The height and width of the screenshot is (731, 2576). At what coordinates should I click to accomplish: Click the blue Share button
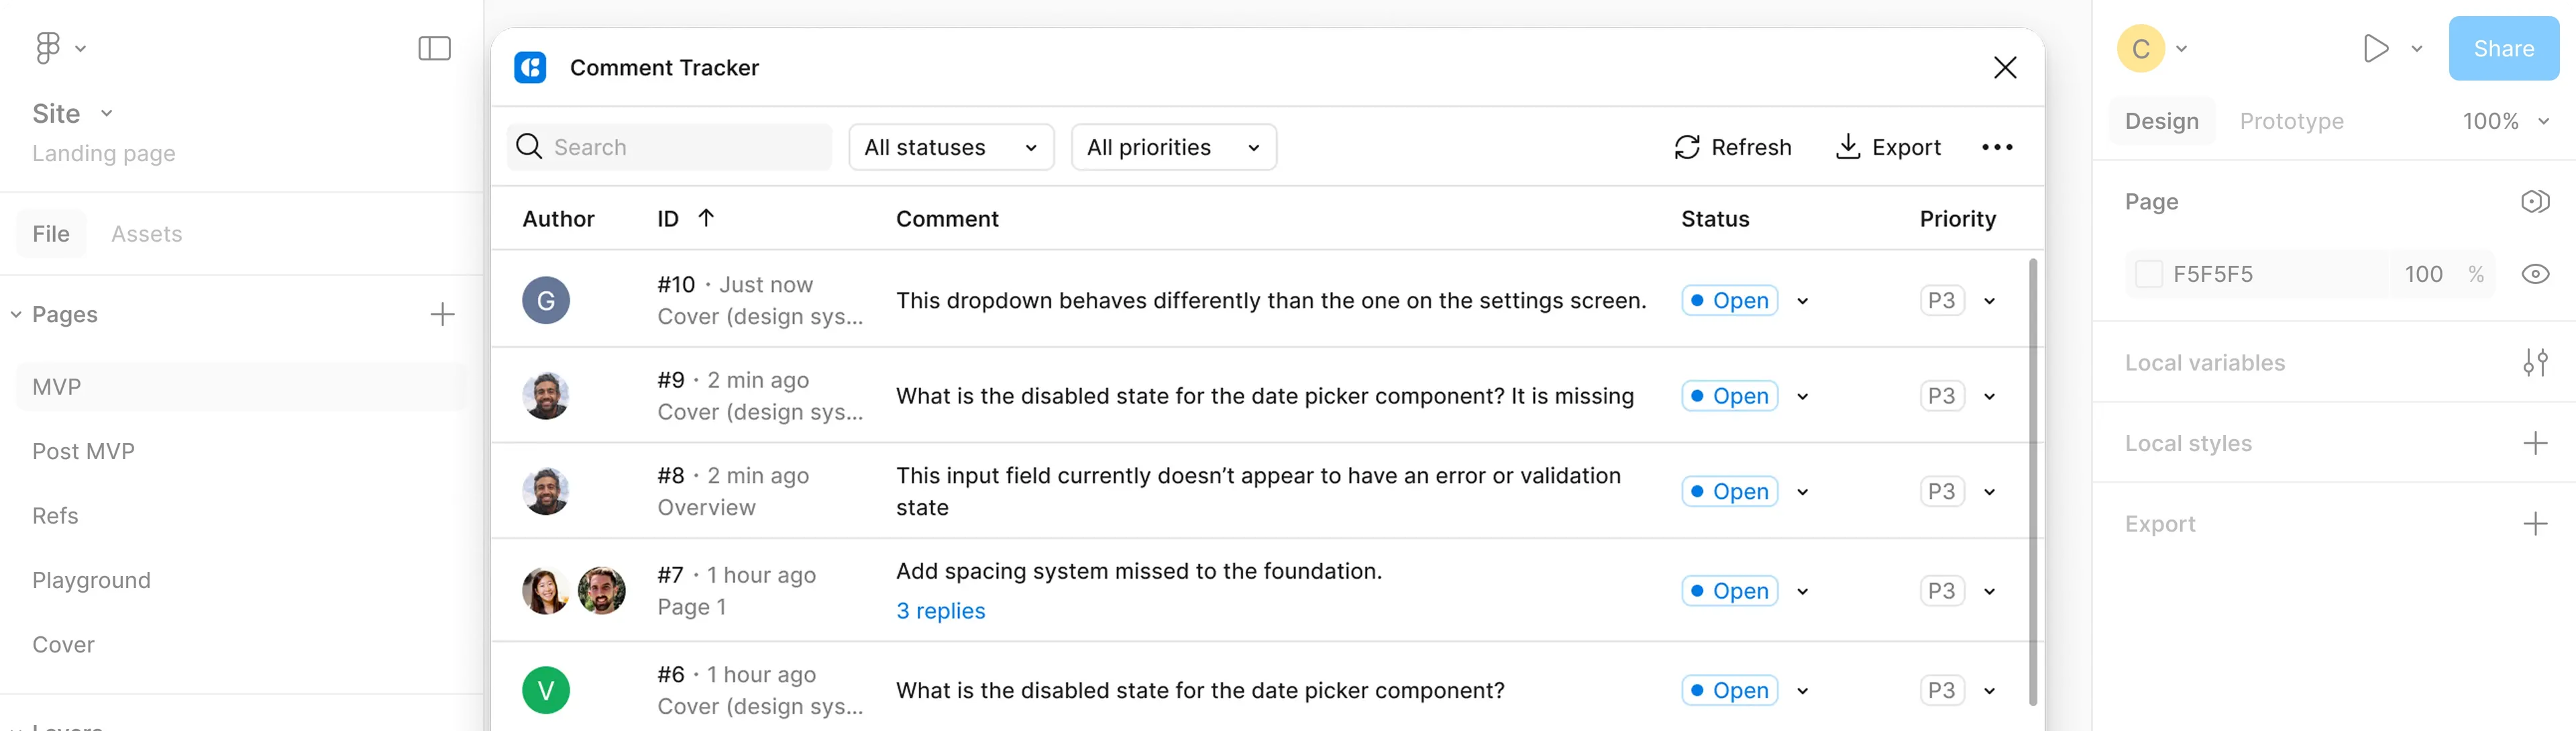(2503, 48)
